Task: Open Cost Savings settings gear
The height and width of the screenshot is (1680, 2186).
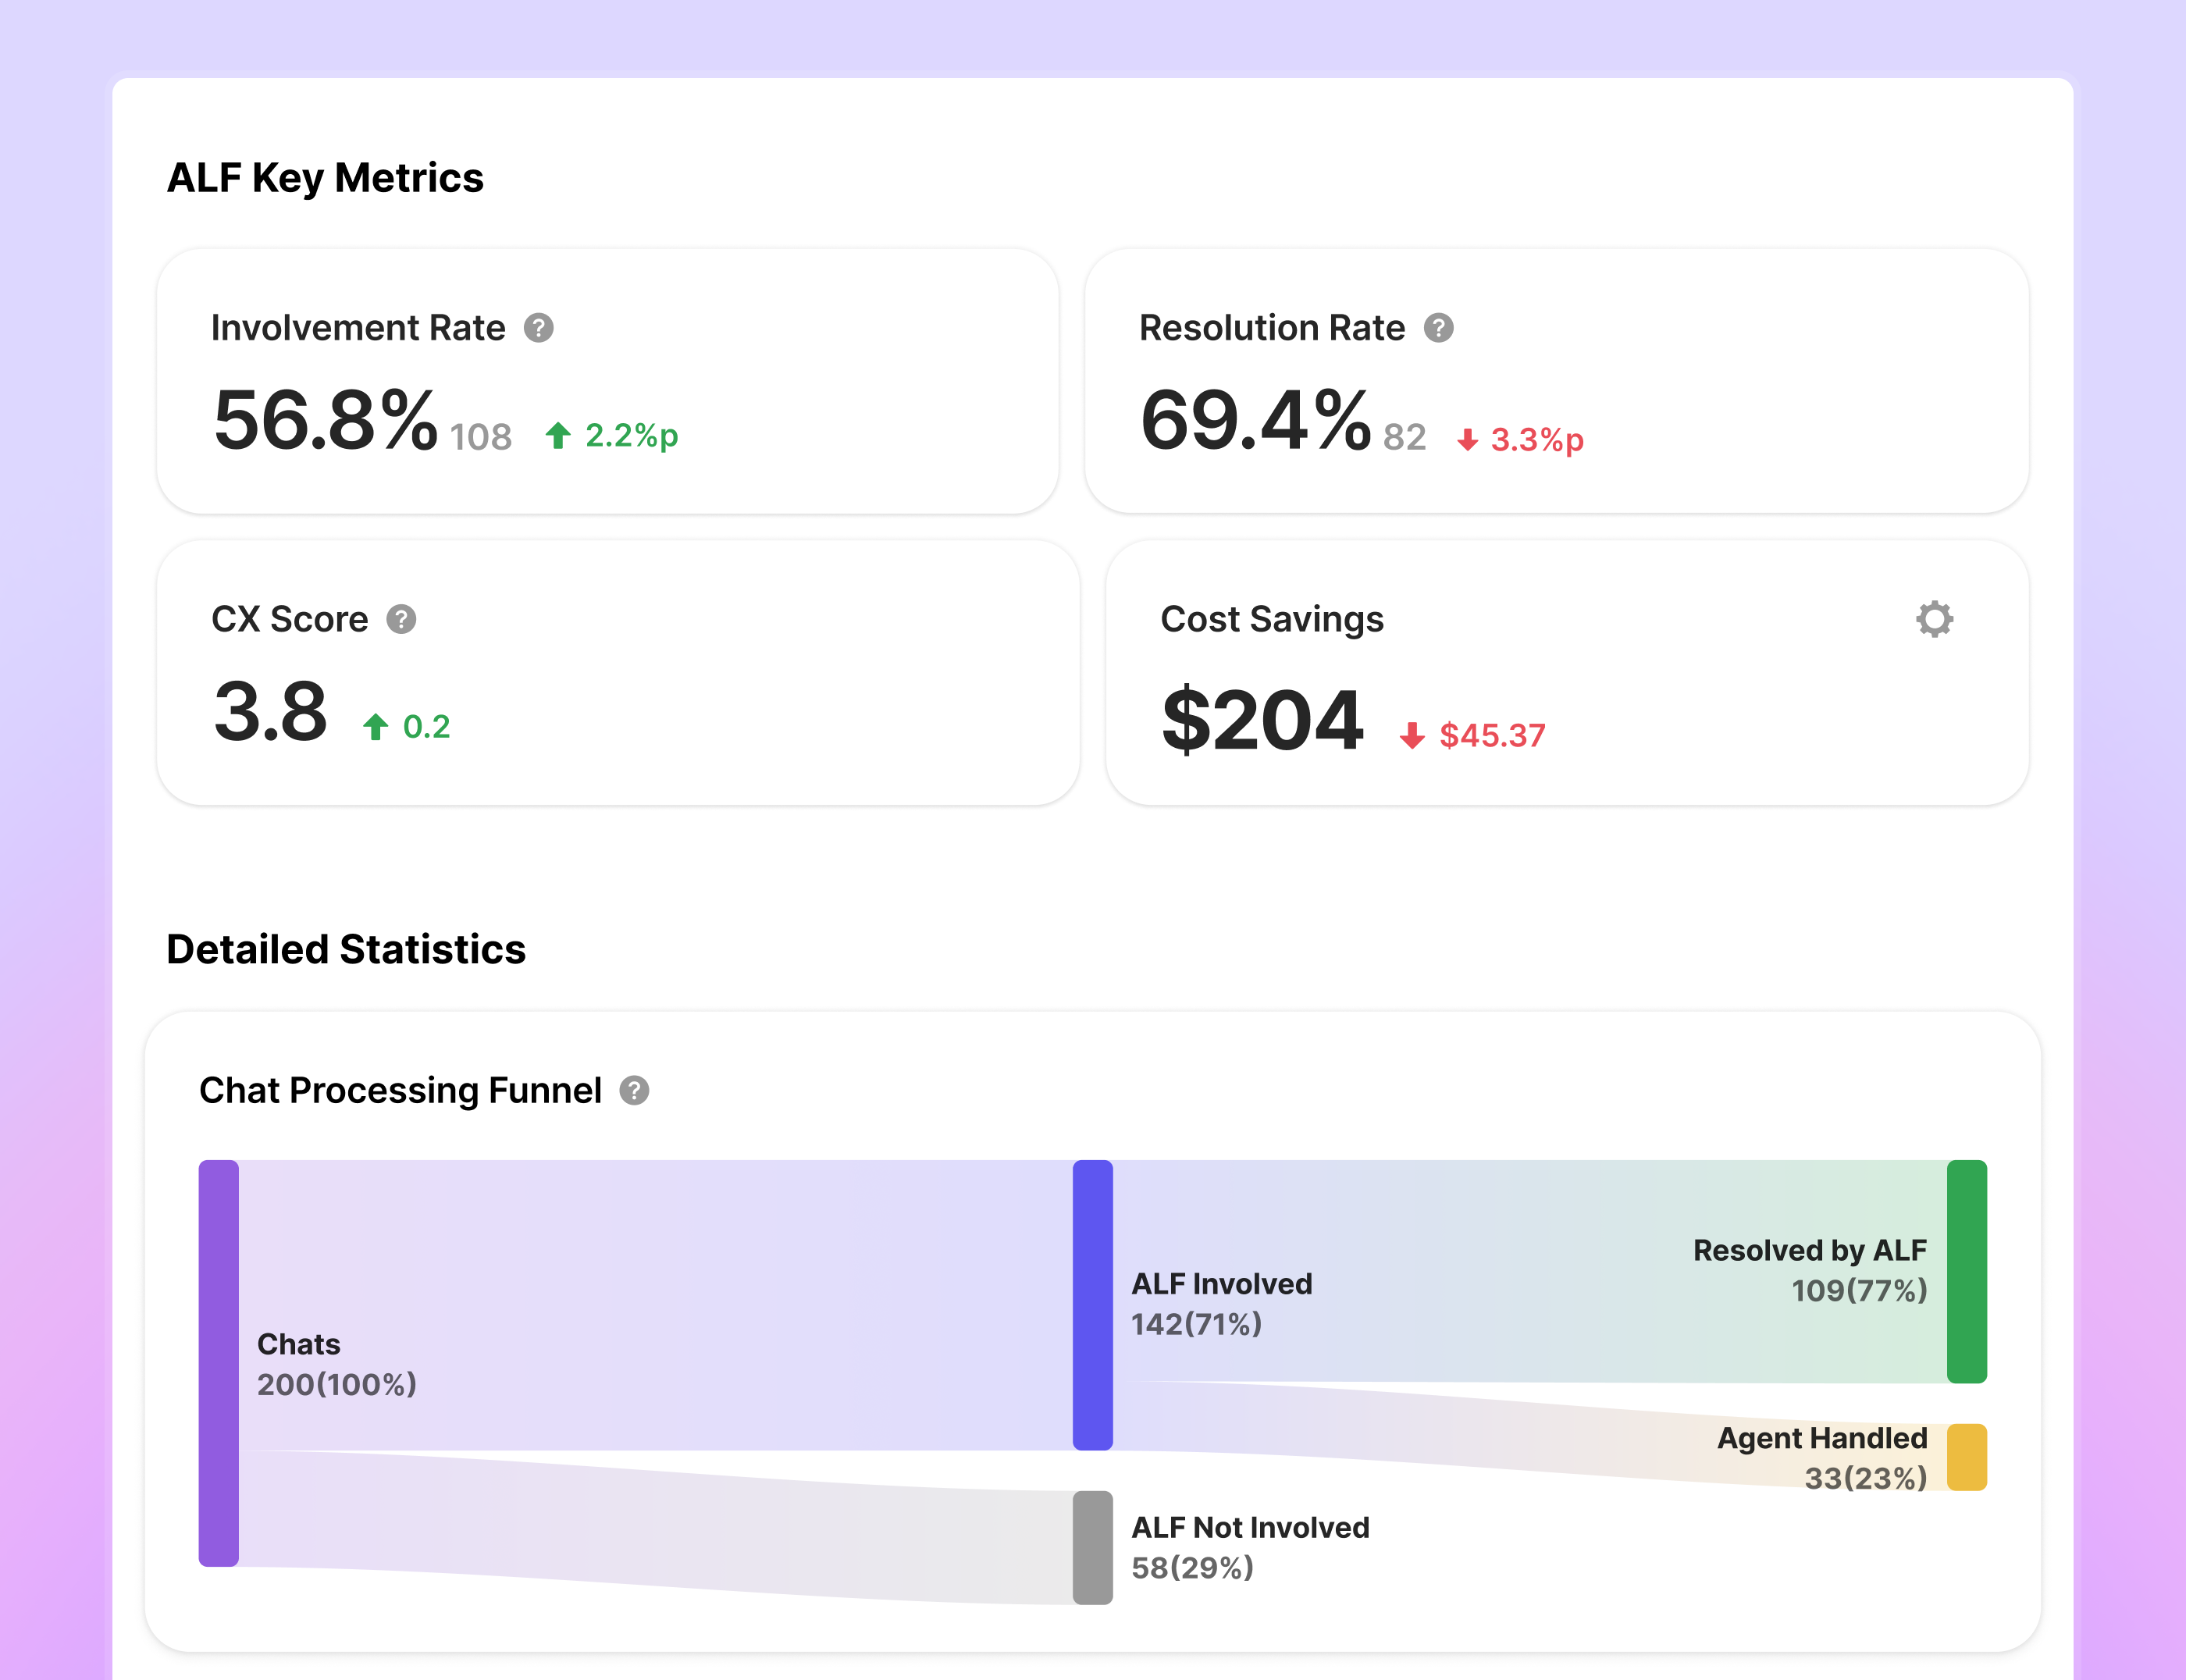Action: click(1934, 619)
